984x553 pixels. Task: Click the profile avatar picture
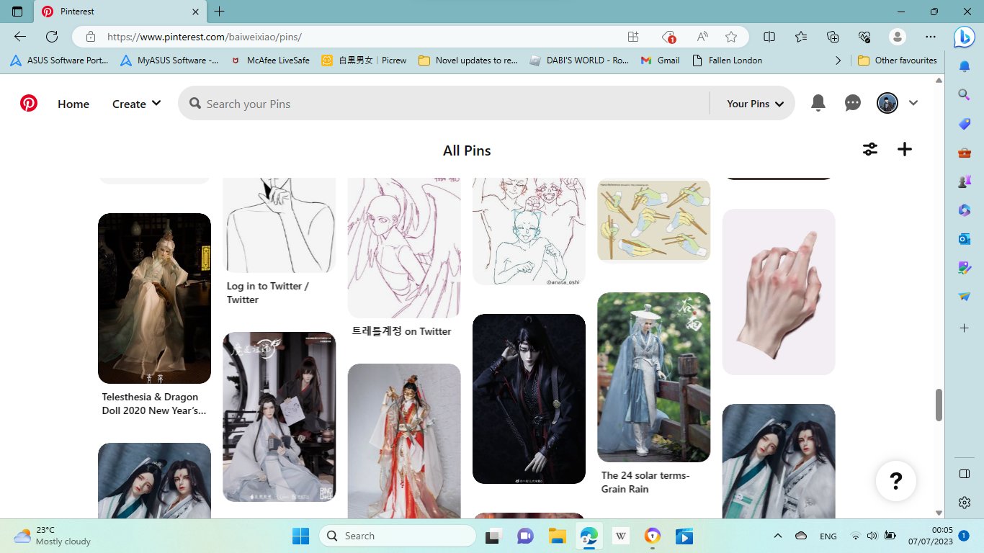(x=887, y=104)
